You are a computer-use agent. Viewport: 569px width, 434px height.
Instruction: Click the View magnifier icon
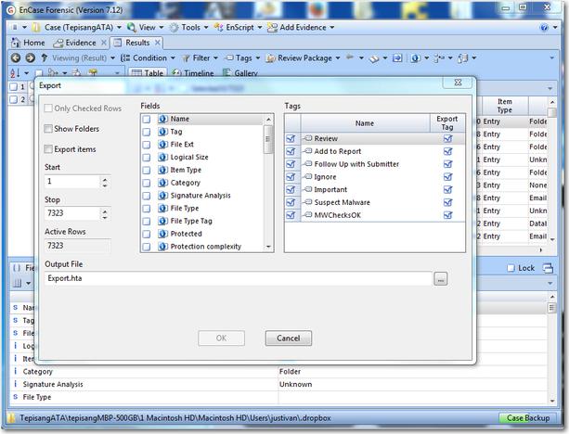(x=132, y=28)
